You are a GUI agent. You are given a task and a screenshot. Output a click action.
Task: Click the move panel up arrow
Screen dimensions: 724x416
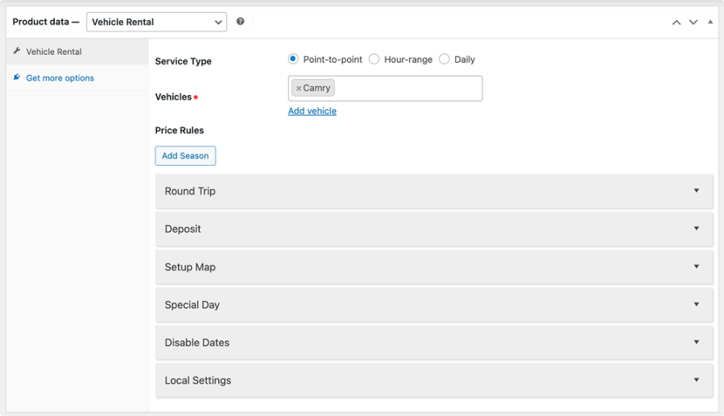click(x=676, y=23)
